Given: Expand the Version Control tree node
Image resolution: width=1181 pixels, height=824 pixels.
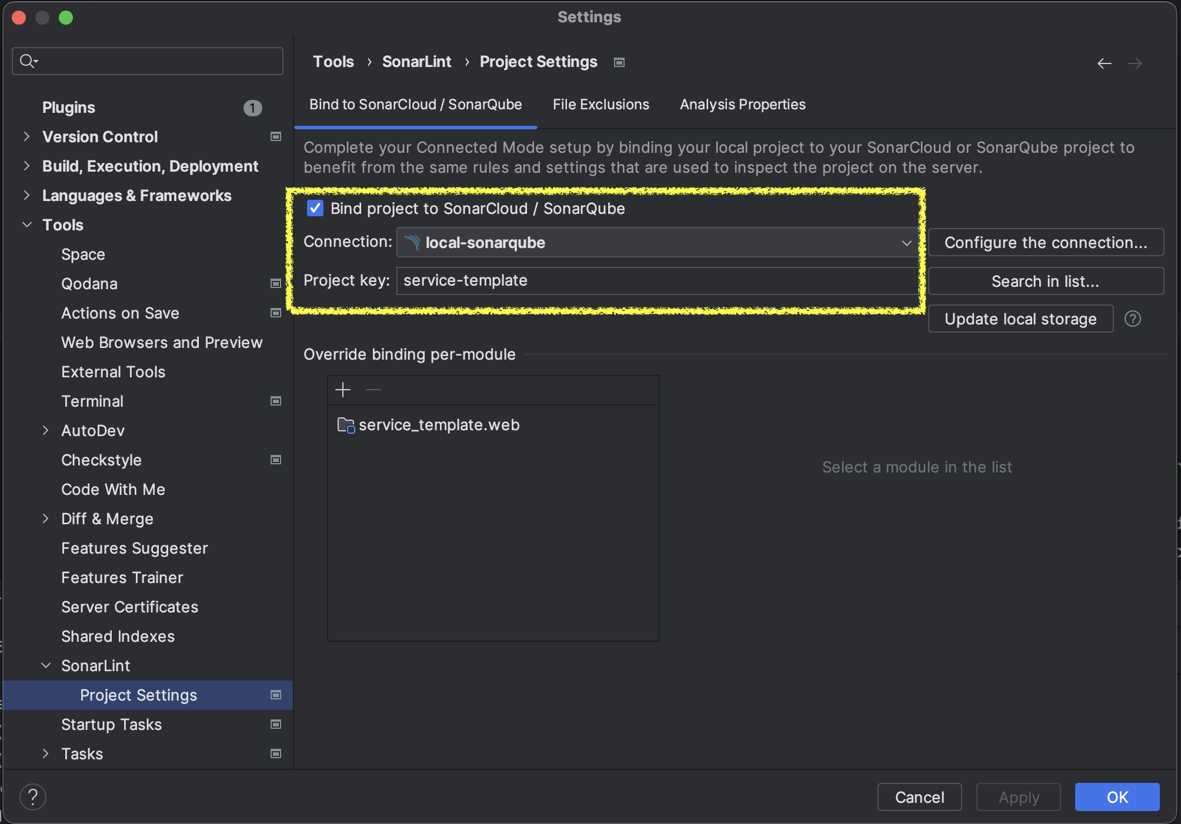Looking at the screenshot, I should pyautogui.click(x=26, y=136).
